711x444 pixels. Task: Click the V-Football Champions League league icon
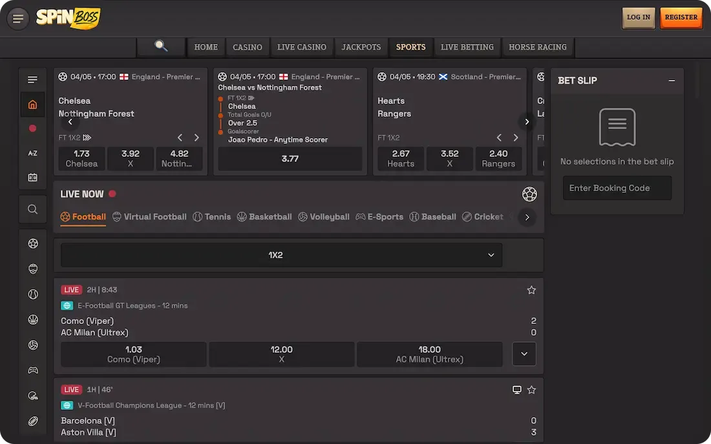(x=67, y=405)
